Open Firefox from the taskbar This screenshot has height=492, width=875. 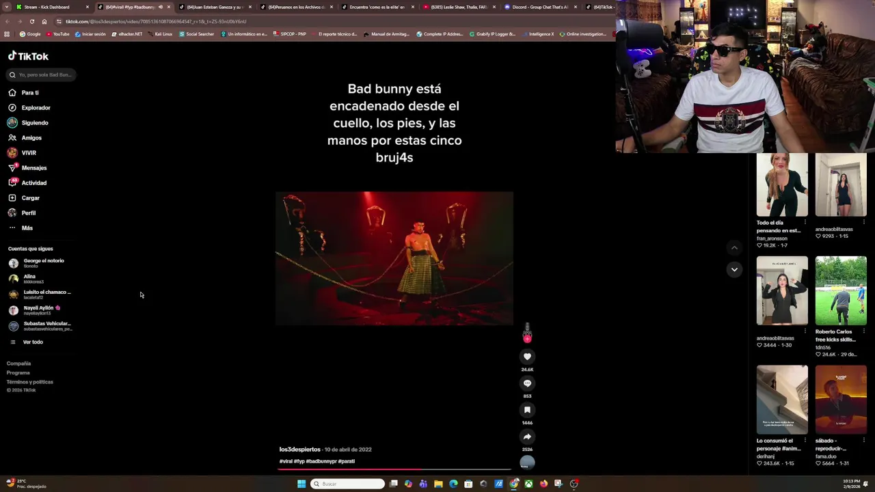coord(543,484)
